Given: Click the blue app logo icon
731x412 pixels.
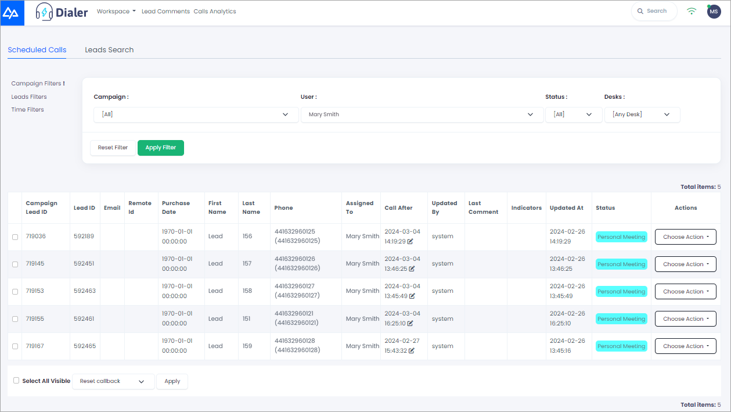Looking at the screenshot, I should 12,13.
